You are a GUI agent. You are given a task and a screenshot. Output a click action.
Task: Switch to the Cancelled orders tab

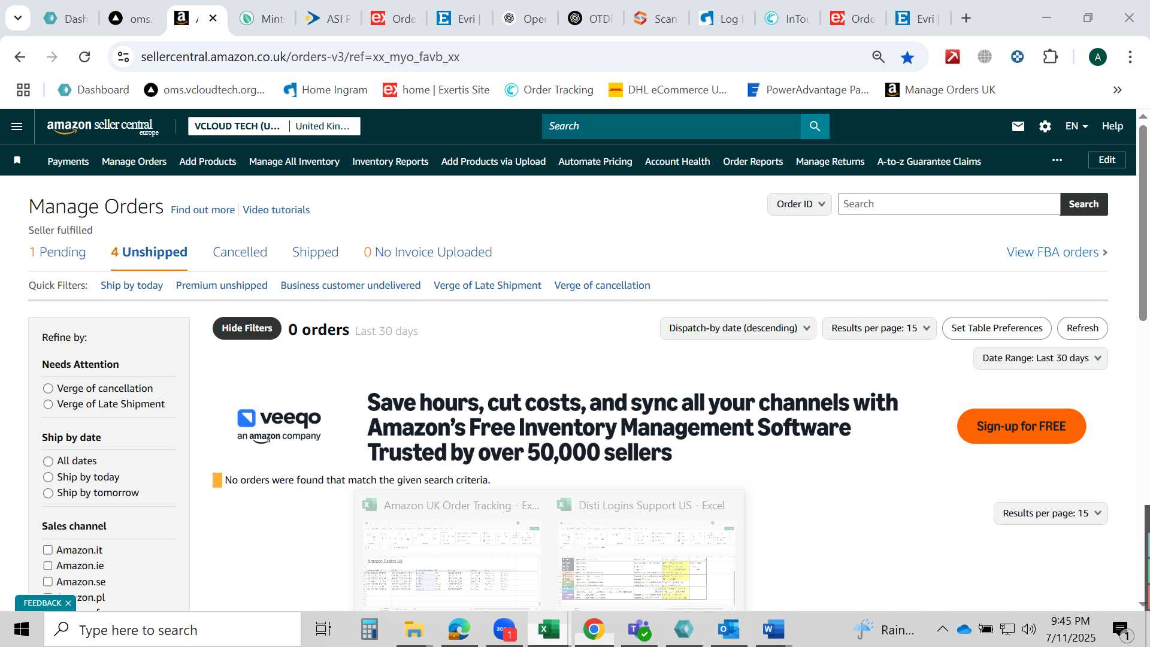coord(240,252)
